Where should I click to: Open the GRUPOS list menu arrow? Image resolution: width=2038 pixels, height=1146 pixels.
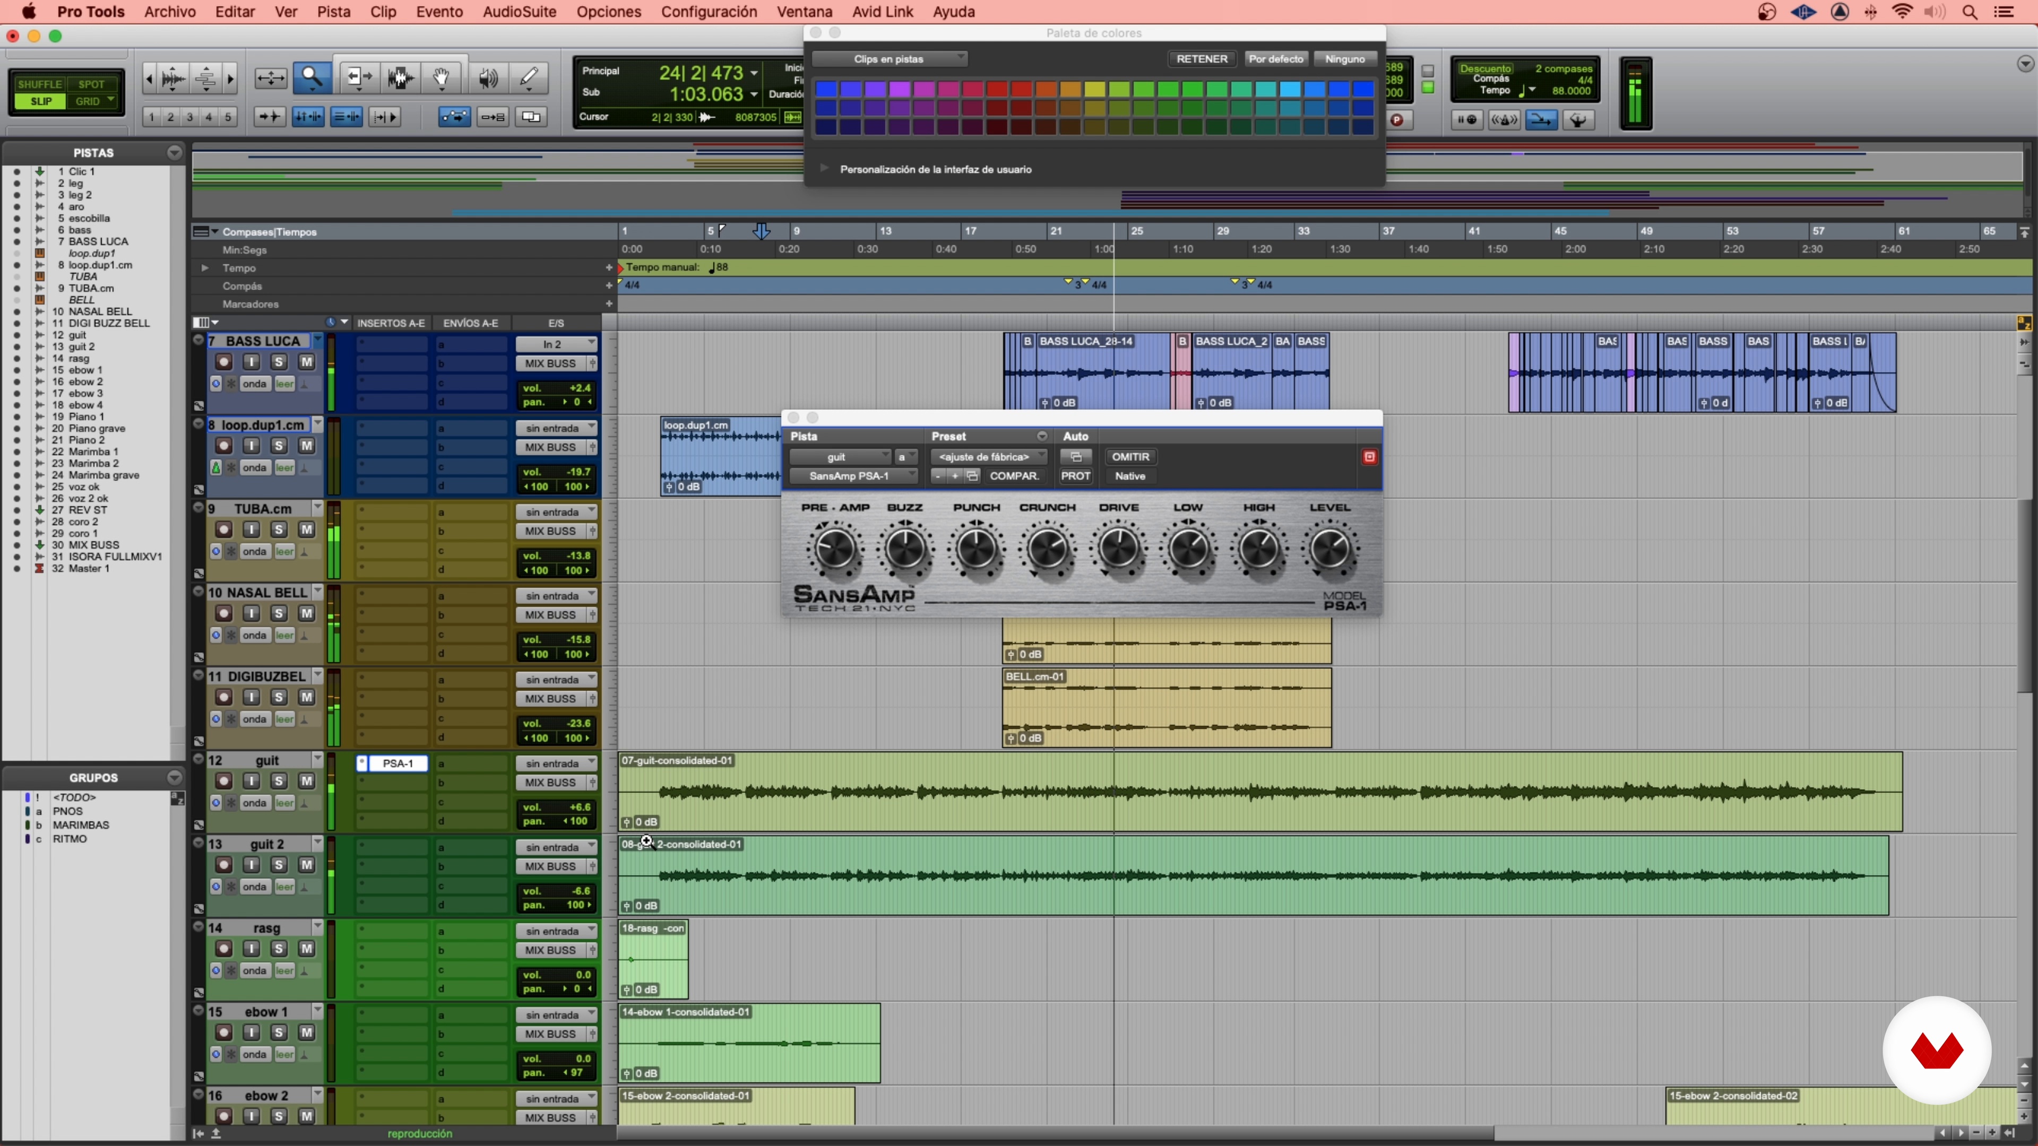tap(174, 777)
